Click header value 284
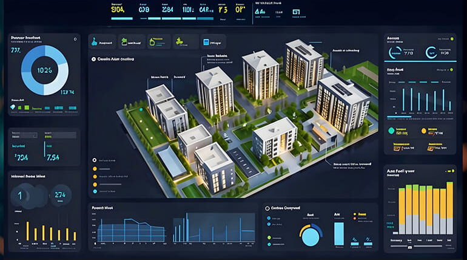This screenshot has width=467, height=260. pos(167,10)
